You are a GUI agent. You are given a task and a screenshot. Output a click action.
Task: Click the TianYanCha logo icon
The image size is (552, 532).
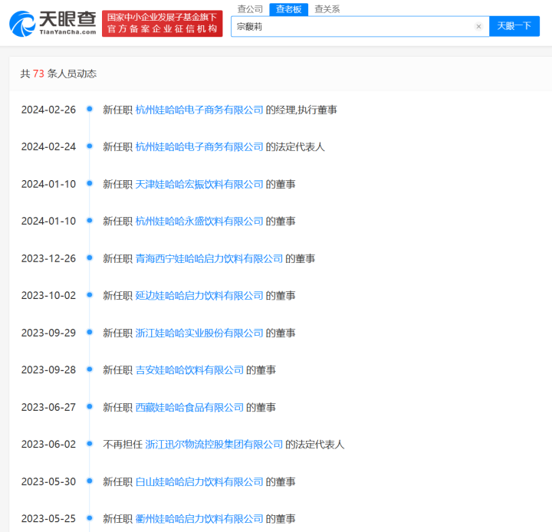point(23,24)
